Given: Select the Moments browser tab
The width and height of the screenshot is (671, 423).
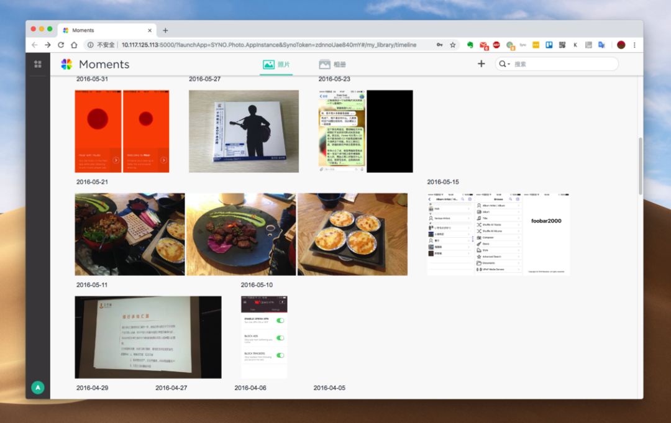Looking at the screenshot, I should pyautogui.click(x=107, y=30).
